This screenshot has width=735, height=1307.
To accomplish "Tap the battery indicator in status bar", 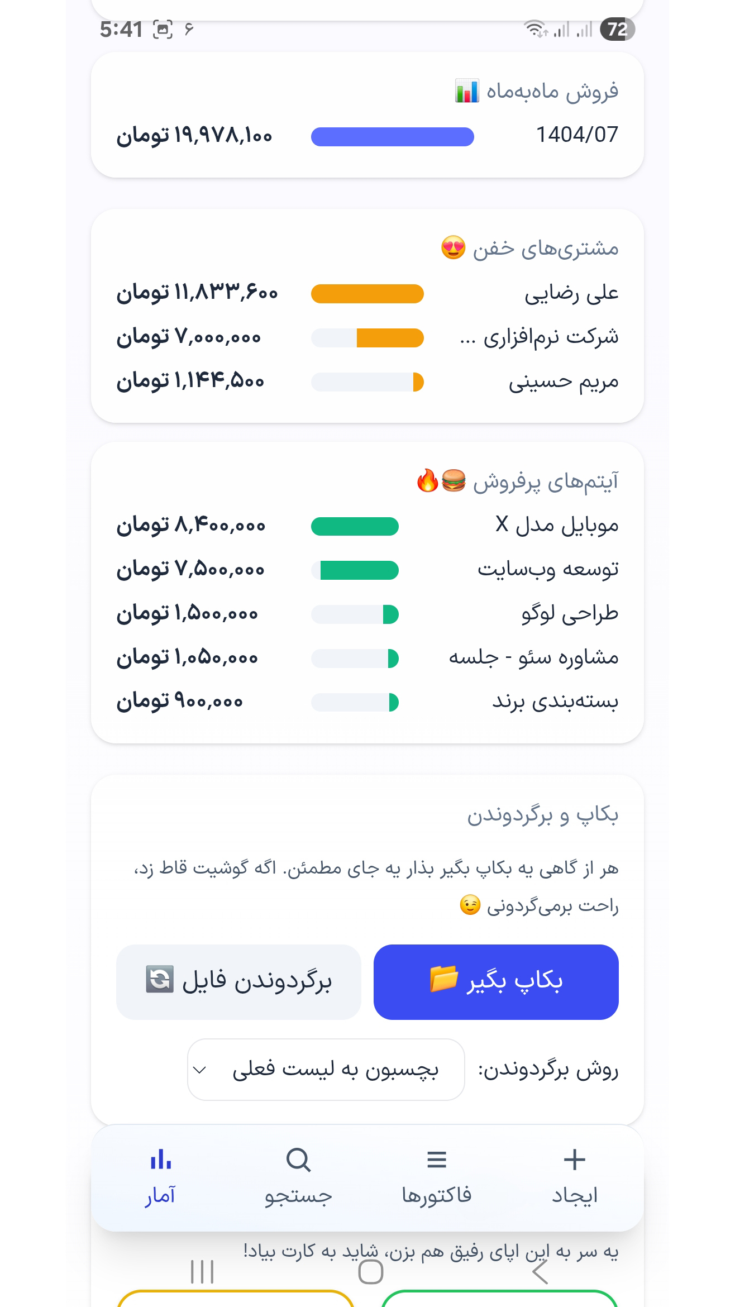I will [617, 29].
